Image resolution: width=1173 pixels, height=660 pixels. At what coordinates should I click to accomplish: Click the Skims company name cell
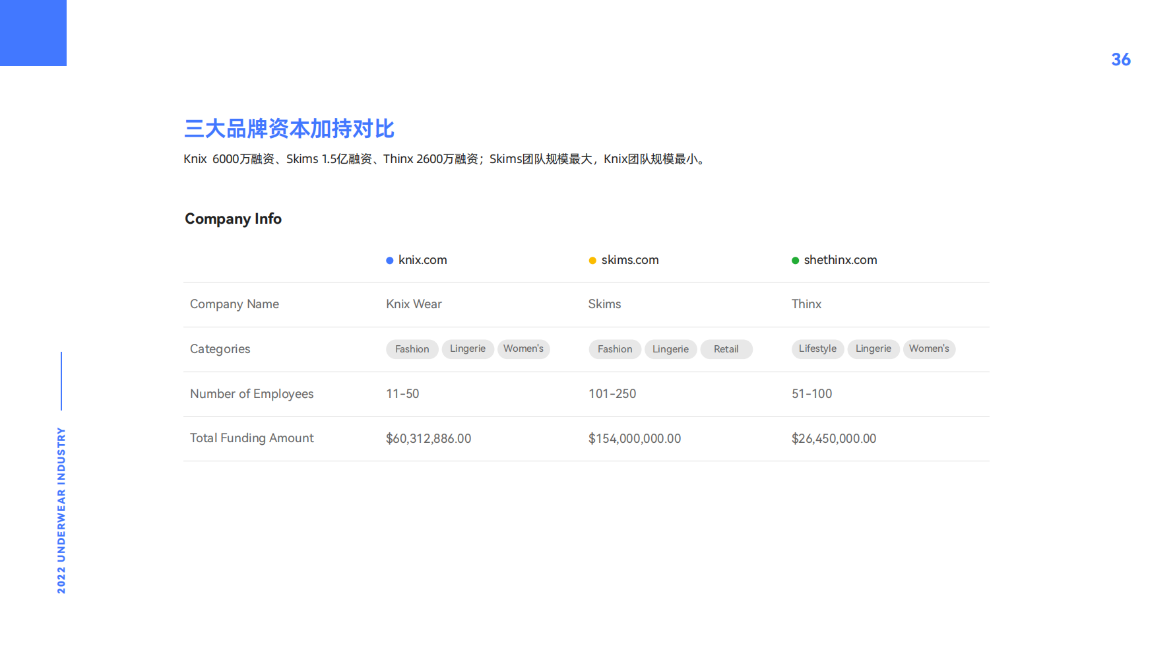(604, 304)
